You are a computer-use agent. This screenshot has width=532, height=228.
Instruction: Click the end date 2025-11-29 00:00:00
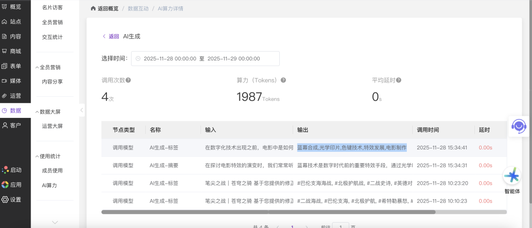pos(233,58)
